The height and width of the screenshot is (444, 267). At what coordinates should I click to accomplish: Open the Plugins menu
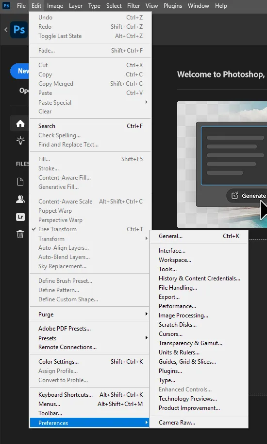coord(173,6)
